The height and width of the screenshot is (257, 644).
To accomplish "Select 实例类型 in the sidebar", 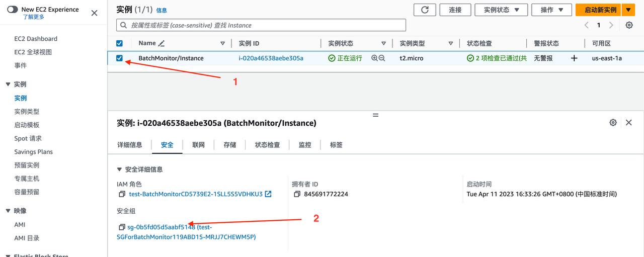I will point(27,112).
